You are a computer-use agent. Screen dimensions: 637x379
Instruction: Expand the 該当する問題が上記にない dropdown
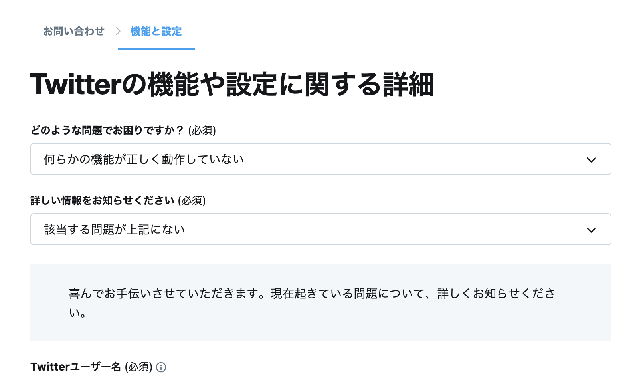[x=320, y=229]
